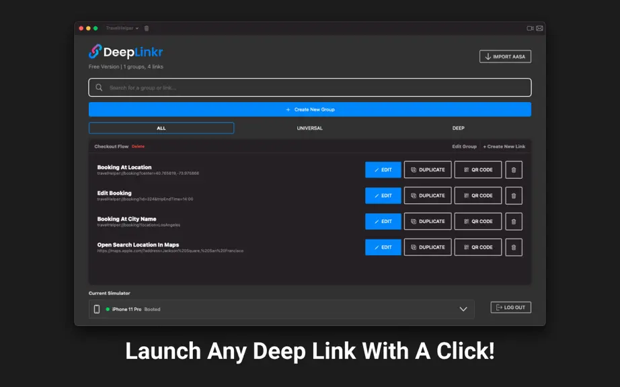Duplicate the Booking At Location link

click(428, 170)
